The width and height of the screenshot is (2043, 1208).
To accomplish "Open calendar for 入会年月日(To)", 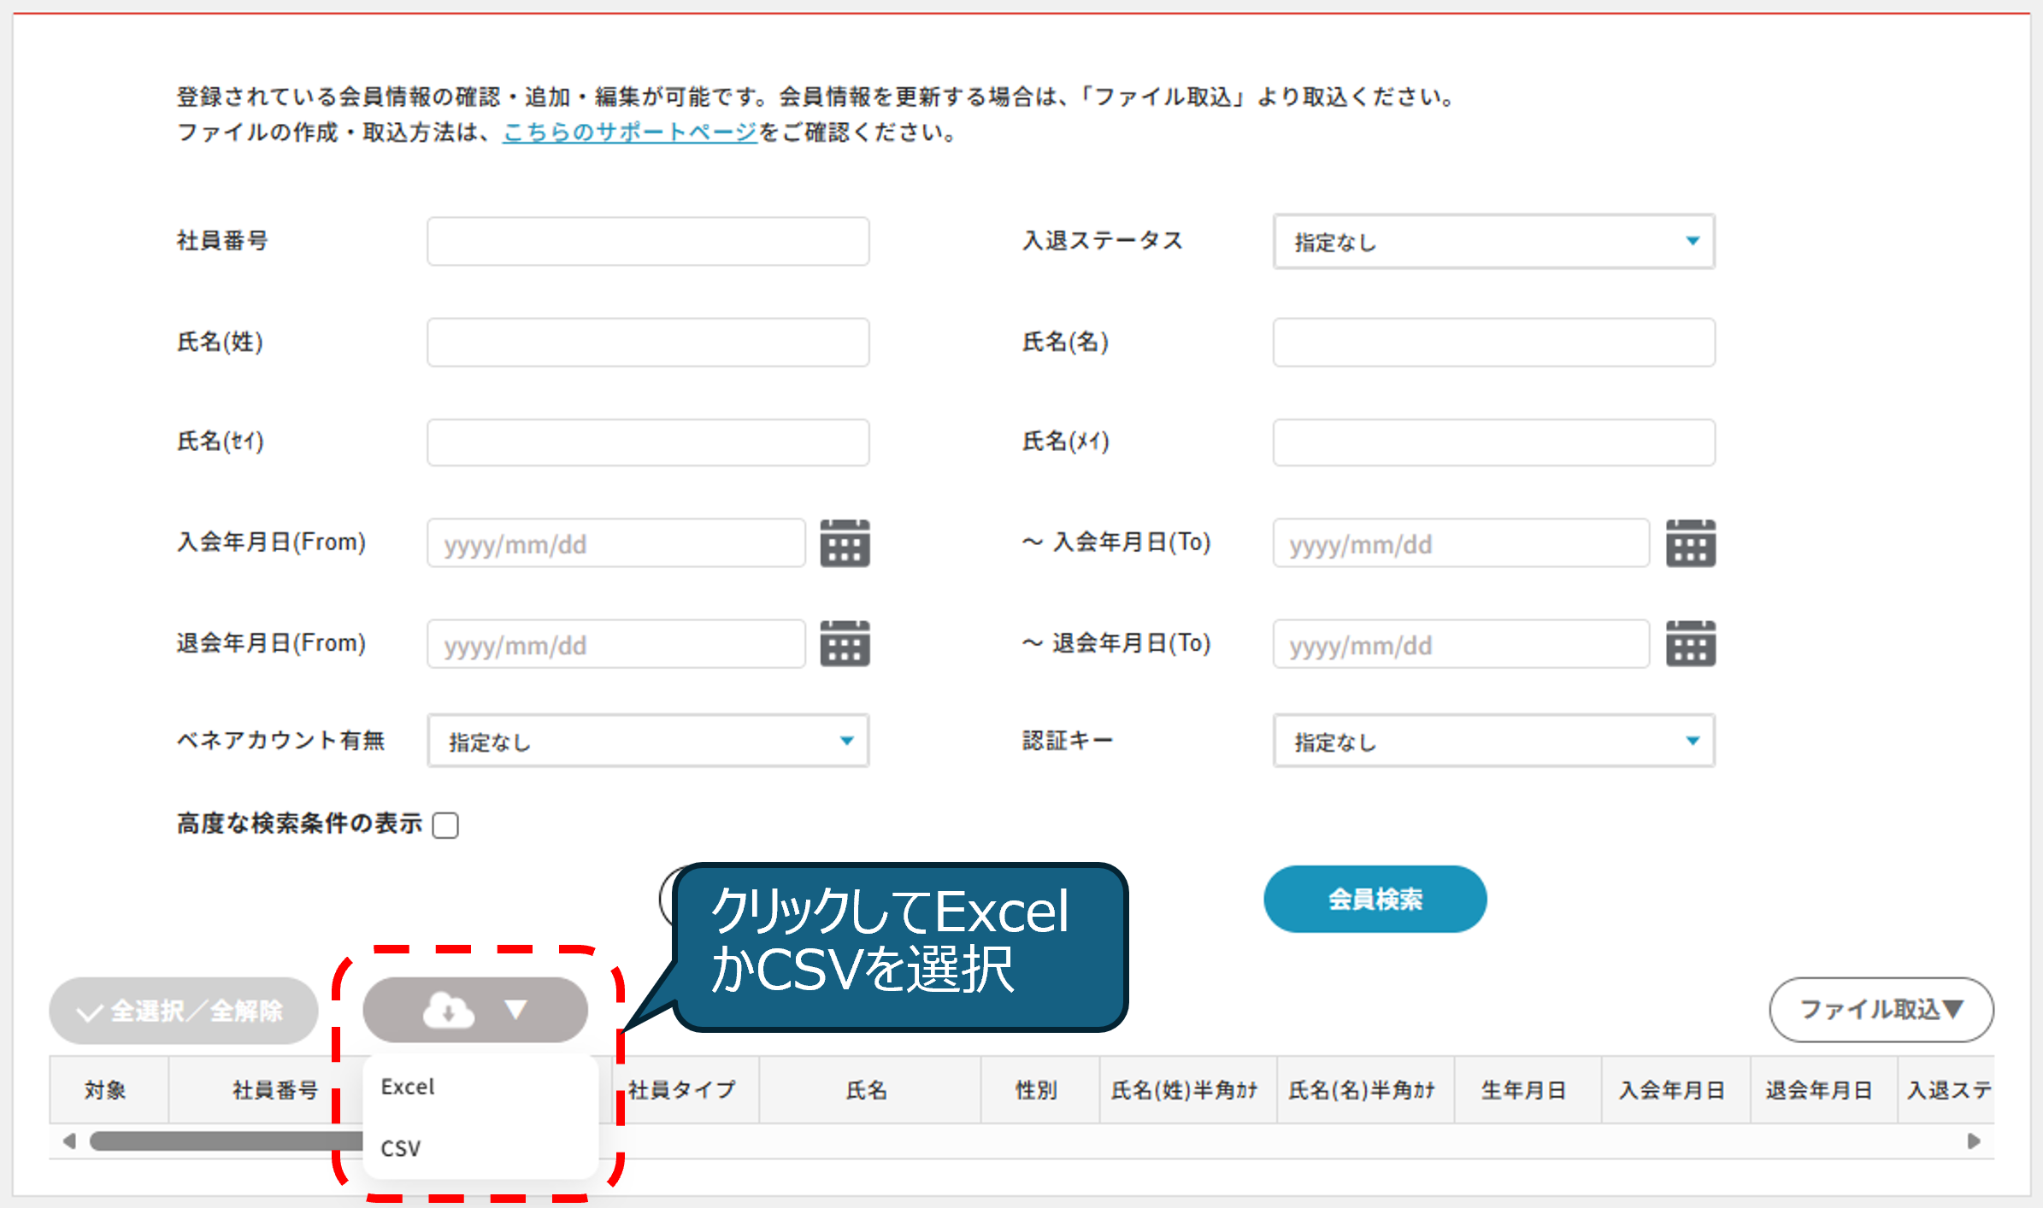I will point(1690,543).
